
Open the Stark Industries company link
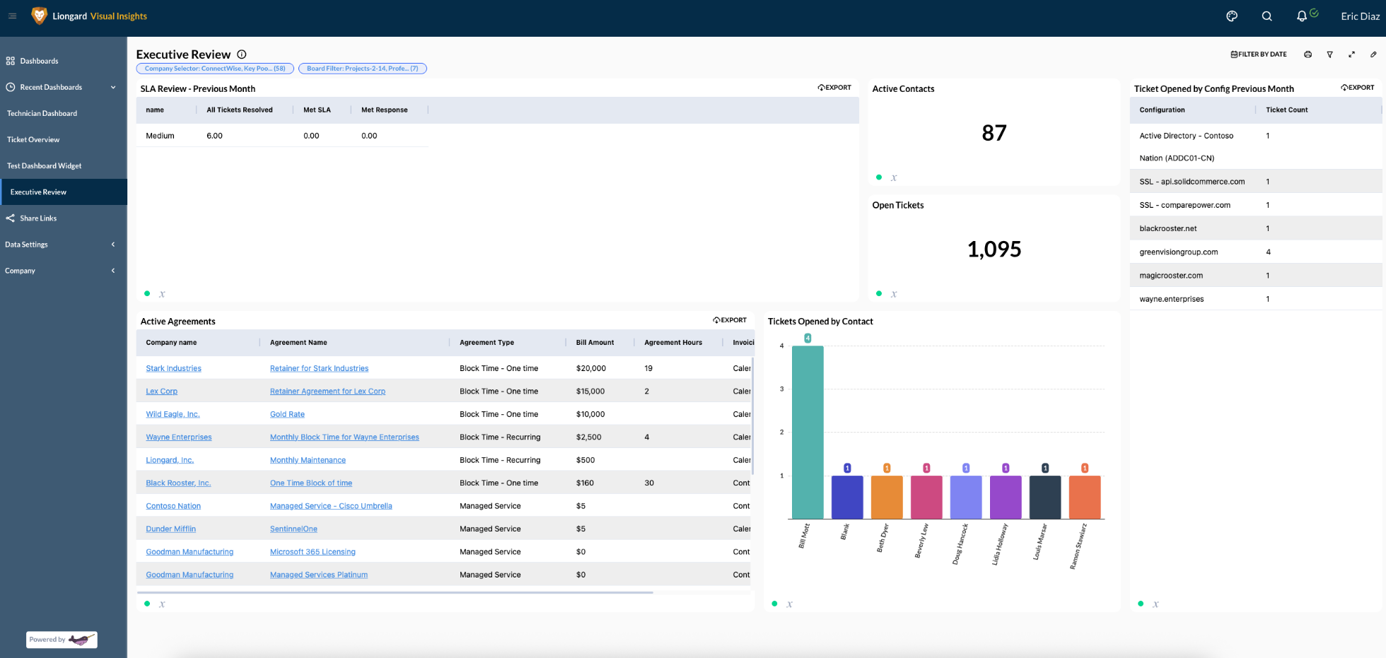(x=173, y=368)
